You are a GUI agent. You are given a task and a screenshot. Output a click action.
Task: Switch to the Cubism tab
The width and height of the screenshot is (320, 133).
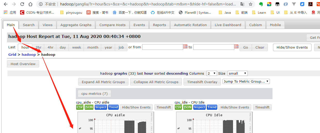(x=255, y=25)
